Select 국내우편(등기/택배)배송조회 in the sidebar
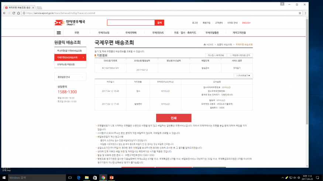 (70, 51)
